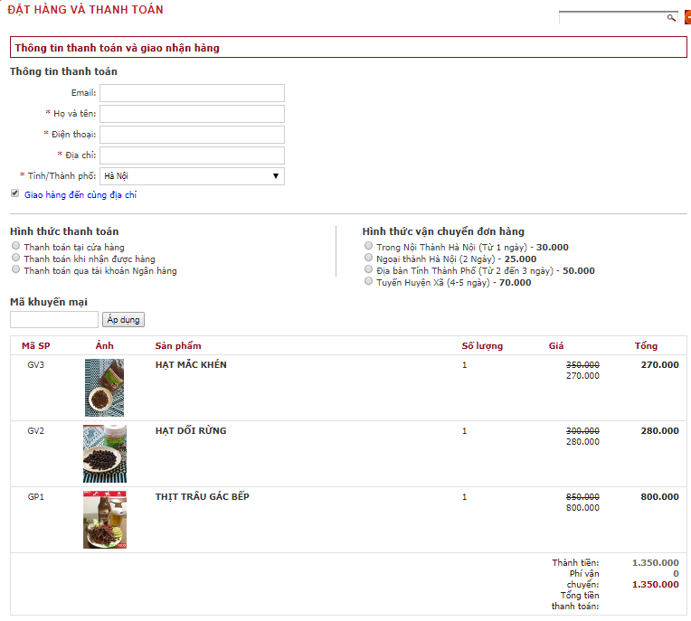Click THỊT TRÂU GÁC BẾP product name
691x621 pixels.
(x=203, y=497)
